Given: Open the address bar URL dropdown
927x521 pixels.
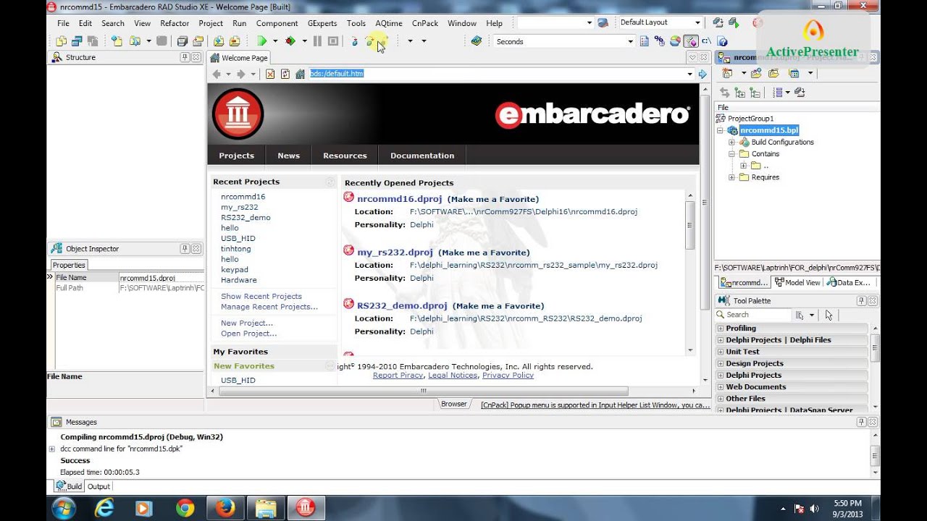Looking at the screenshot, I should 689,74.
